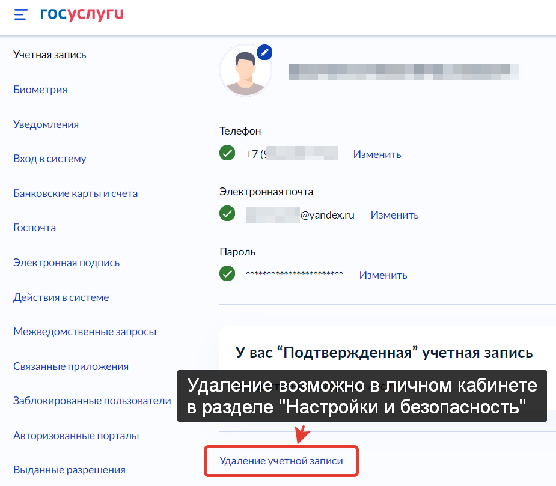This screenshot has width=556, height=486.
Task: Navigate to Госпочта section
Action: (35, 228)
